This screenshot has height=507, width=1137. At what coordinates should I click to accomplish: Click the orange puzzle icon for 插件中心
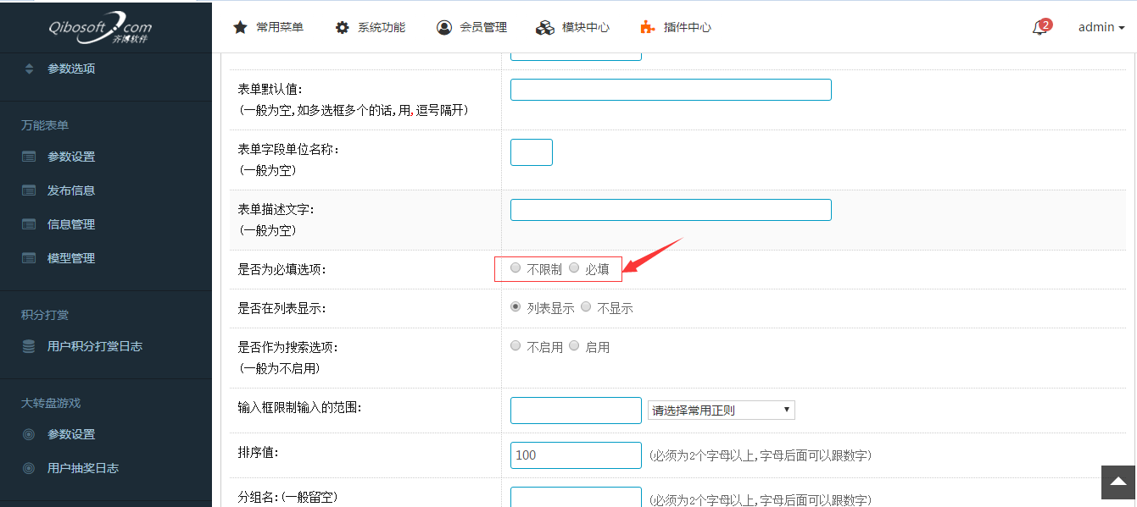pos(647,27)
